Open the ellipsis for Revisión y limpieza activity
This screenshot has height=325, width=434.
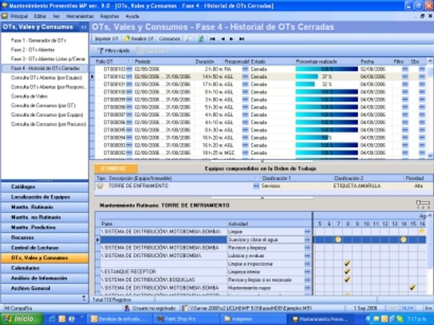point(307,248)
